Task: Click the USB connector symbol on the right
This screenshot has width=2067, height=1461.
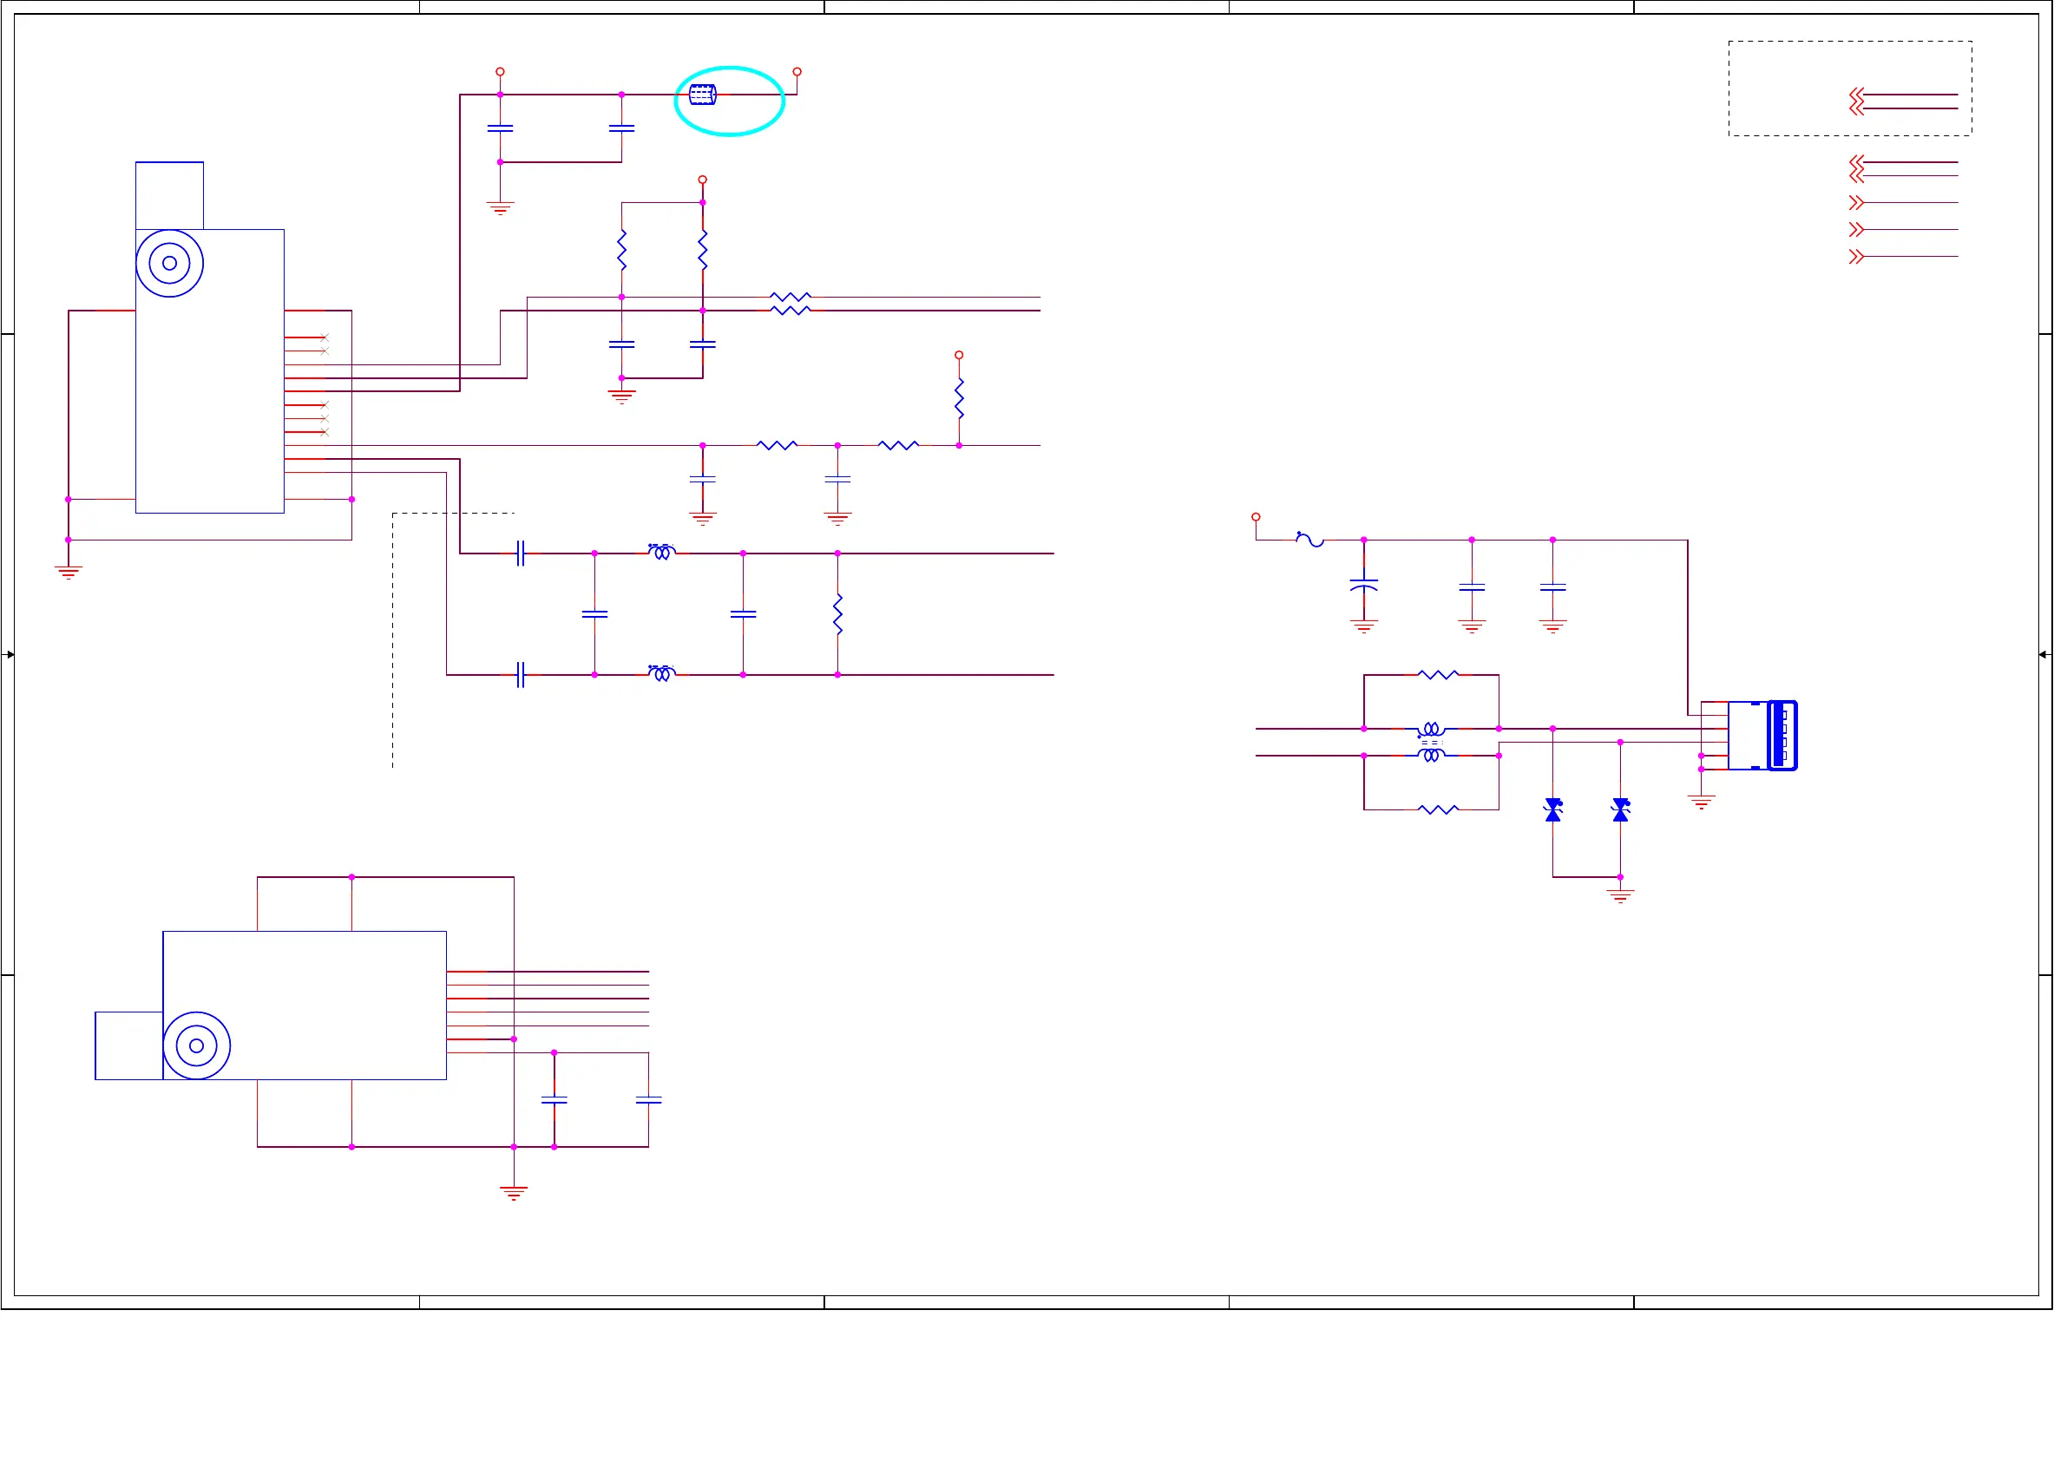Action: pyautogui.click(x=1762, y=736)
